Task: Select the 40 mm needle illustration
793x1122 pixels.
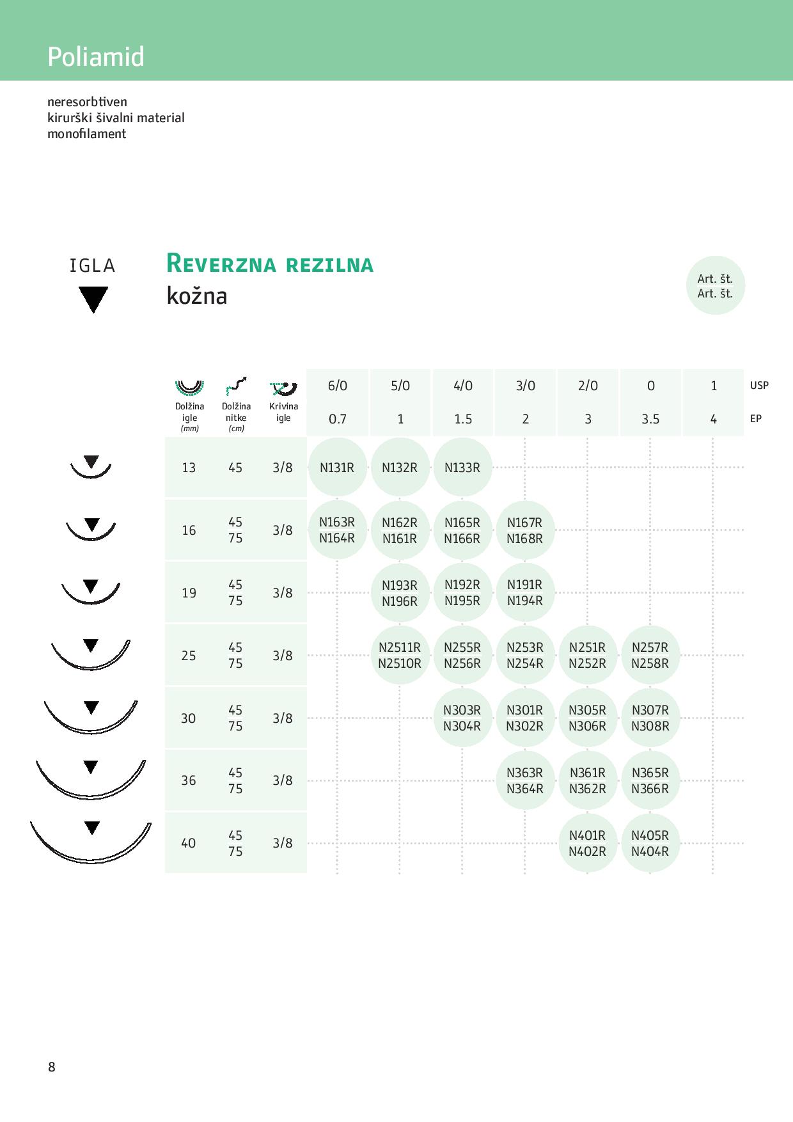Action: point(91,842)
